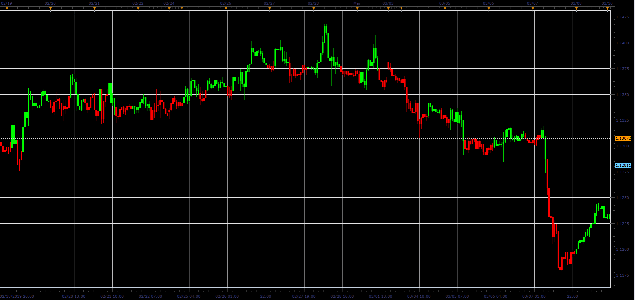The height and width of the screenshot is (300, 635).
Task: Click the 03/05 07:00 time label
Action: click(457, 296)
